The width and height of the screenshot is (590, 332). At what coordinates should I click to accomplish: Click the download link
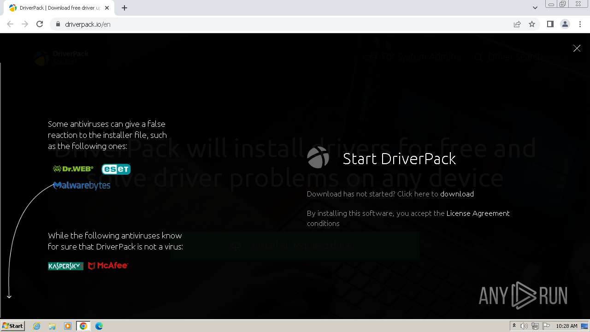coord(457,194)
